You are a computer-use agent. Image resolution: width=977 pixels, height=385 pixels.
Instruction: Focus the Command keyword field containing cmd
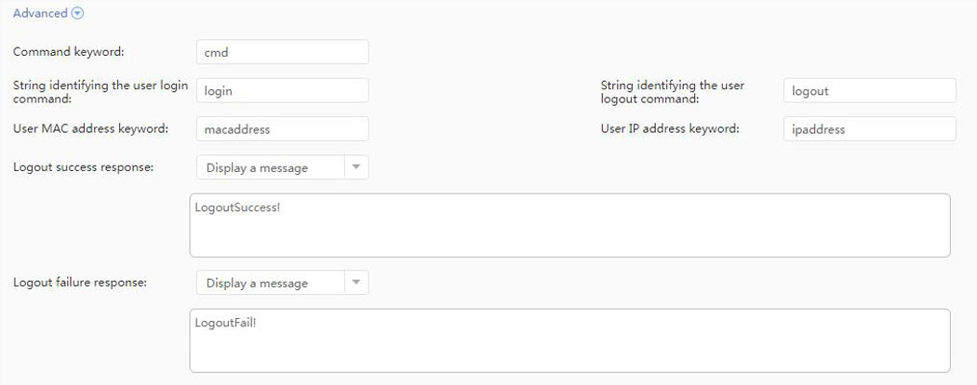tap(282, 53)
